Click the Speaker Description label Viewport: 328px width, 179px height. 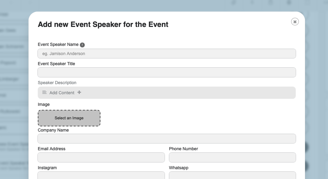[x=57, y=83]
